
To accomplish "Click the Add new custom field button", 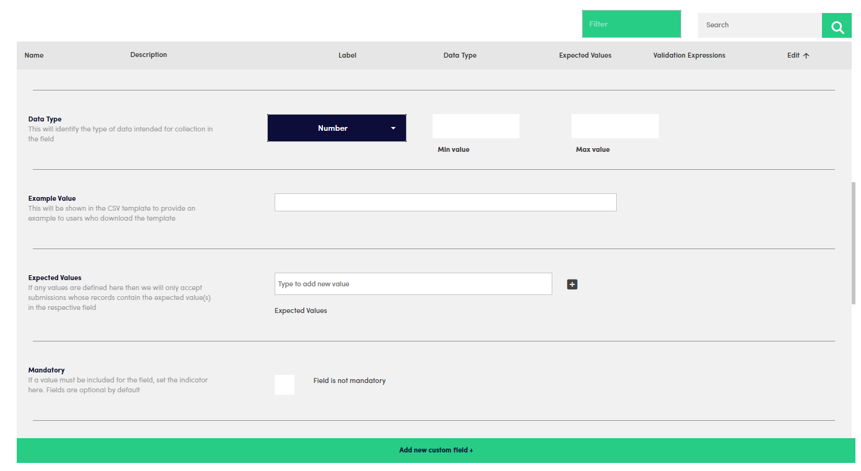I will (436, 450).
